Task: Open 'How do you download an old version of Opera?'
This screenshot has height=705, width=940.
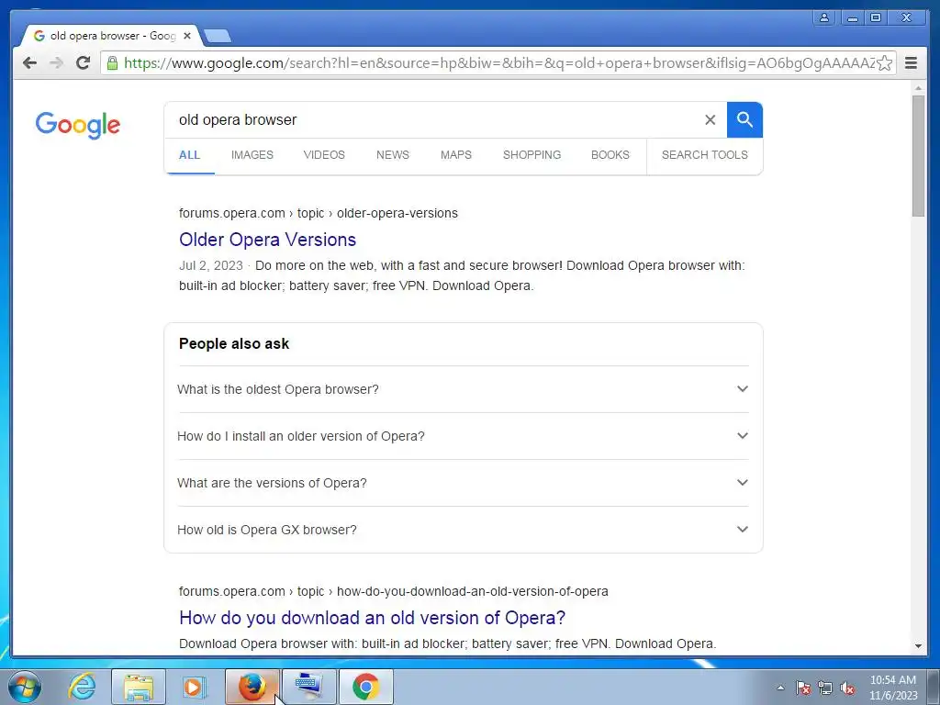Action: (x=373, y=618)
